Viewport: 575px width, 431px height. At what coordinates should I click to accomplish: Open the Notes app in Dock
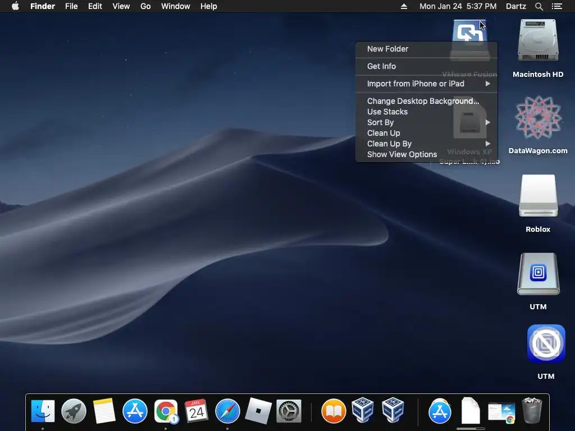pyautogui.click(x=104, y=411)
